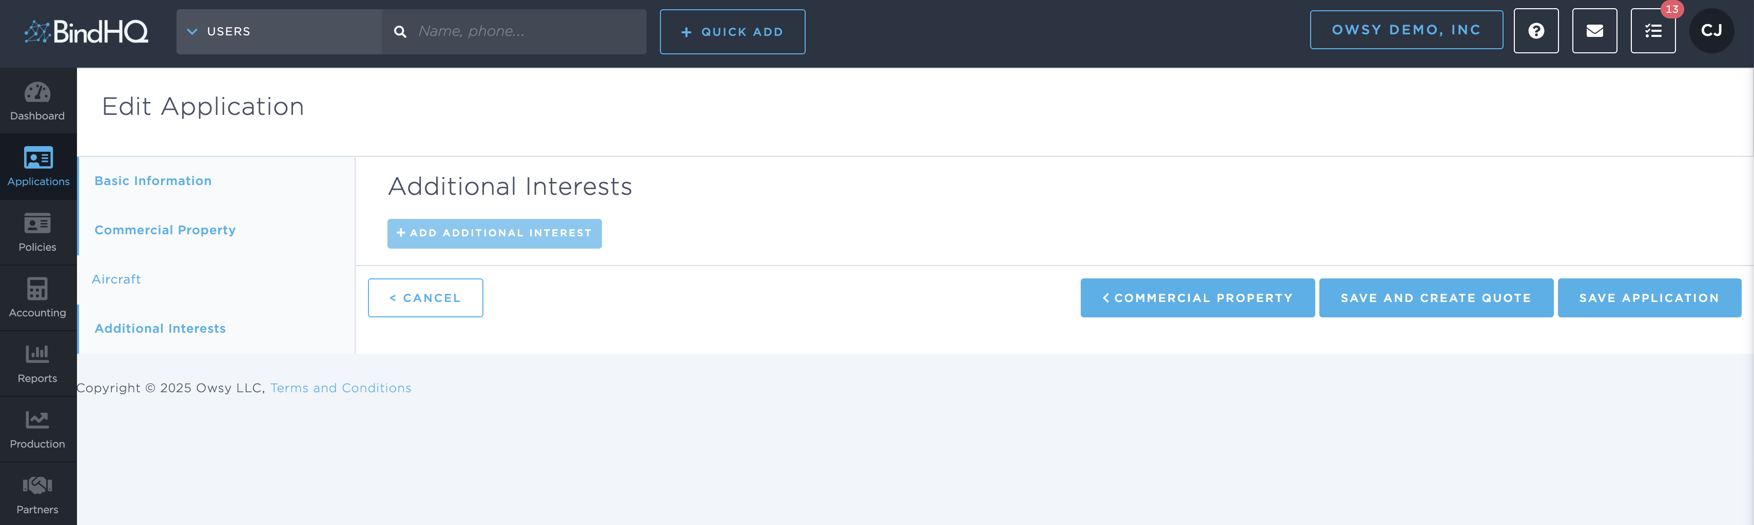Viewport: 1754px width, 525px height.
Task: Click the help question mark icon
Action: click(1535, 31)
